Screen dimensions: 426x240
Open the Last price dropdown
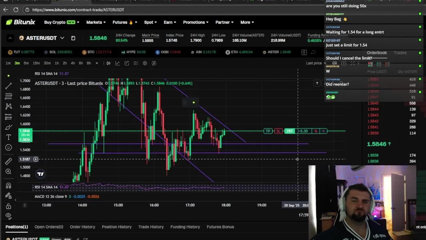pos(316,63)
